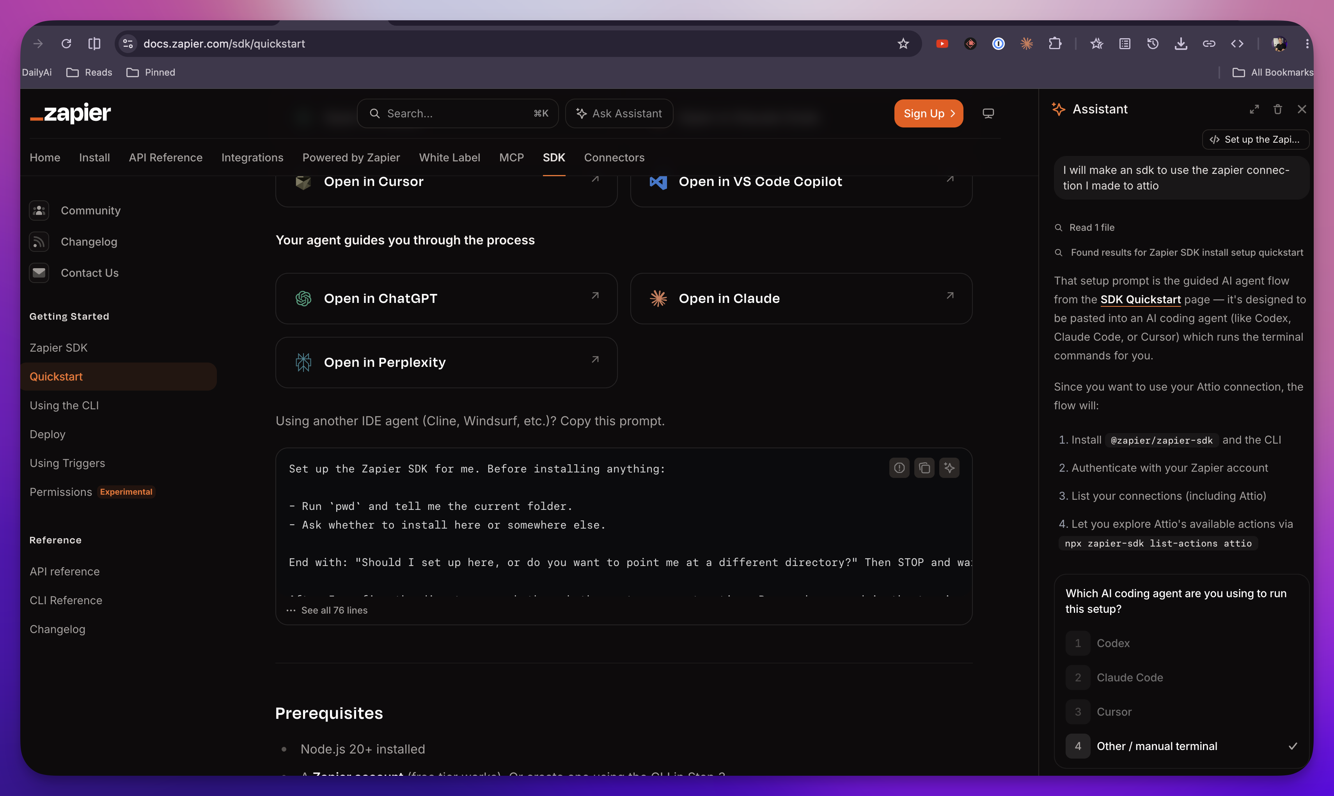
Task: Toggle the browser sidebar panel icon
Action: (x=94, y=43)
